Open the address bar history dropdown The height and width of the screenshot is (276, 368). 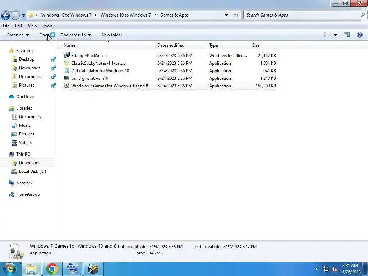click(x=226, y=15)
